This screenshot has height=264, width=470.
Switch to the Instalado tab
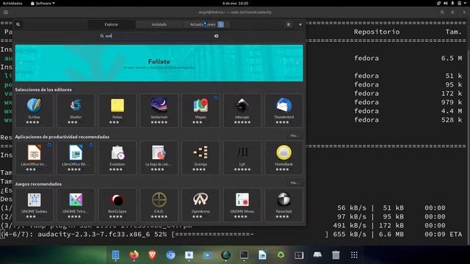pos(159,24)
